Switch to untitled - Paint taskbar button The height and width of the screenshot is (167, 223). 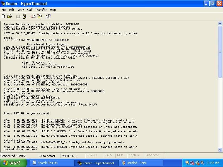pyautogui.click(x=141, y=163)
